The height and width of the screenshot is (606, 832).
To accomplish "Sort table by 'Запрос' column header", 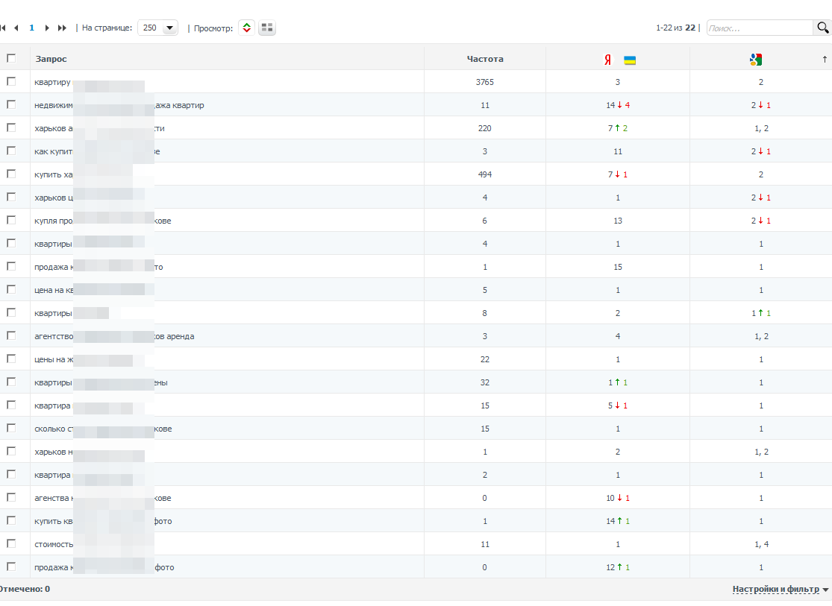I will point(51,59).
